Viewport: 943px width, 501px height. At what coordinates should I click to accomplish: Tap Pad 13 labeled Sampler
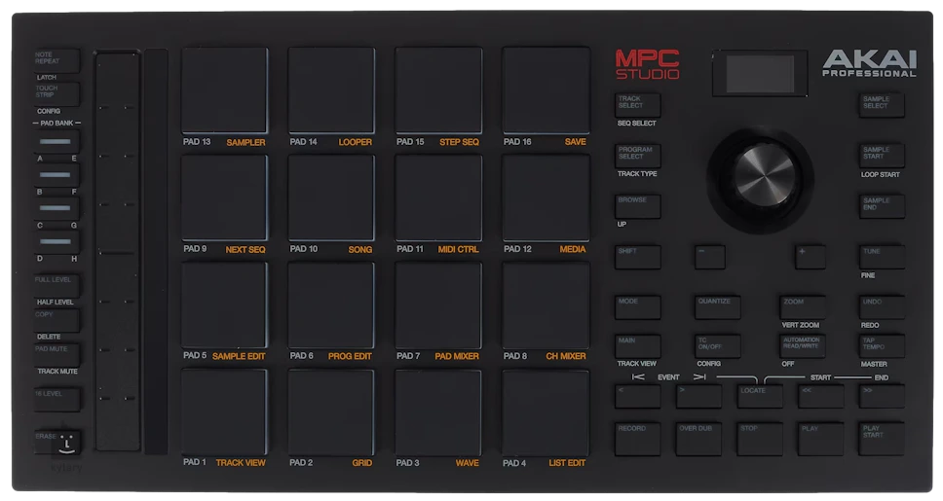[224, 90]
